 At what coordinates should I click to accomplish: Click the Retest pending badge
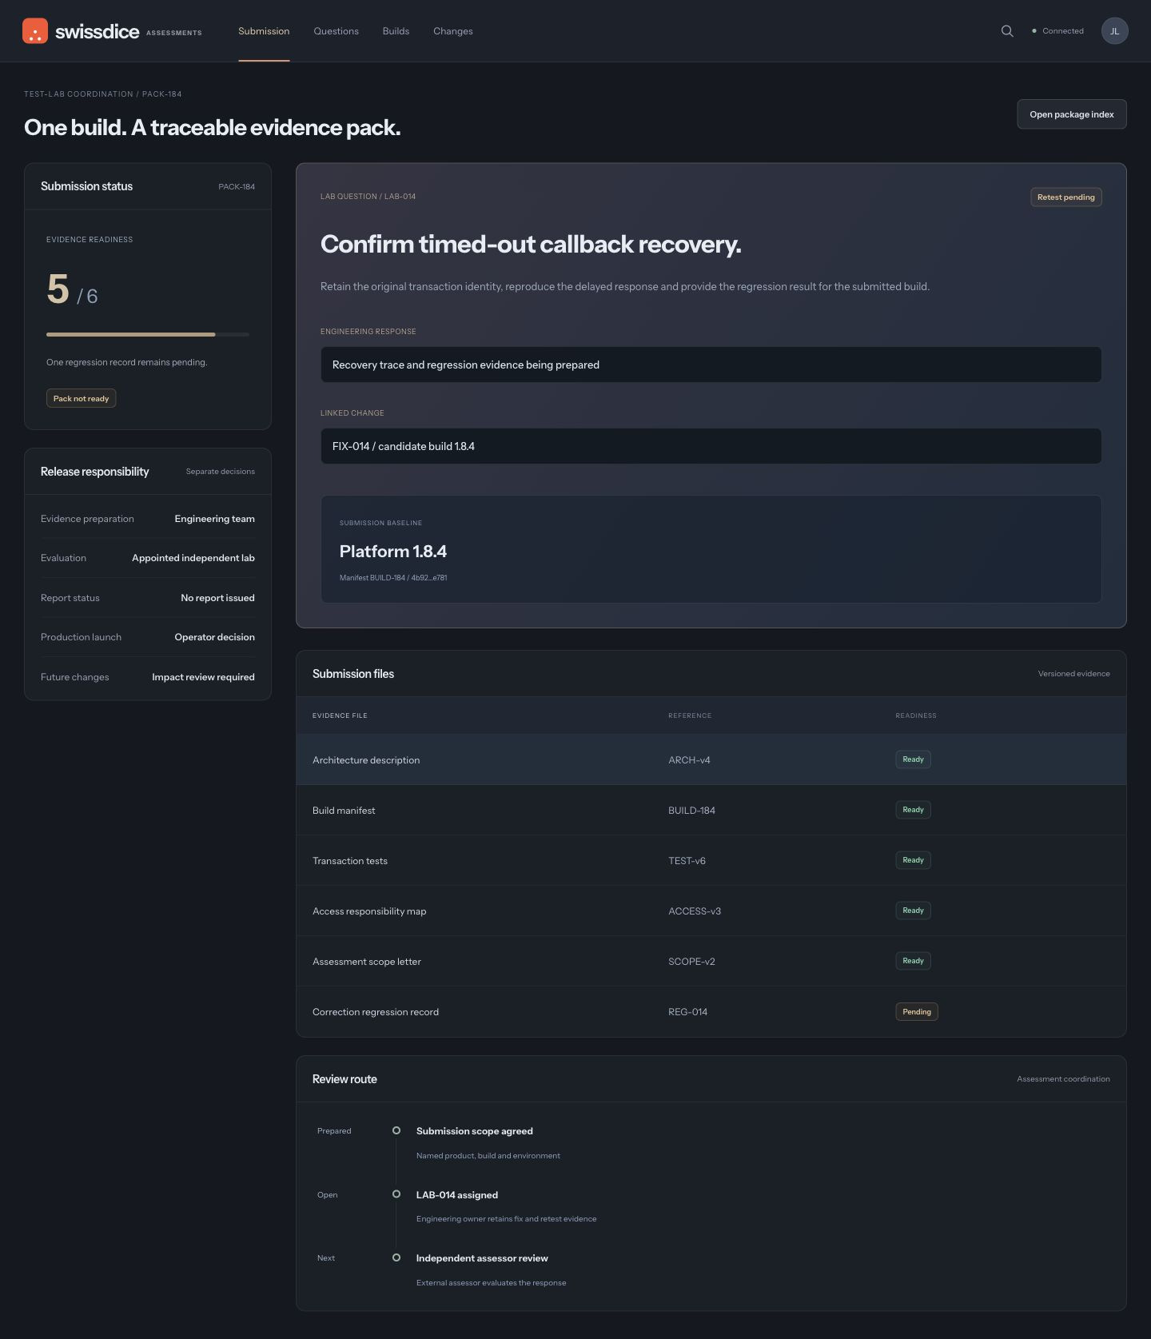(1065, 197)
